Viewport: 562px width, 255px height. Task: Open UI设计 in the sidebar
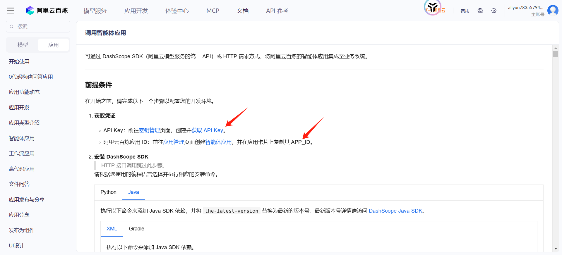(x=16, y=246)
